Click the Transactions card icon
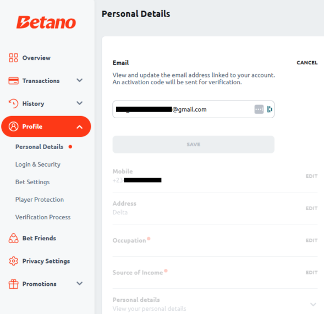This screenshot has height=314, width=324. [13, 81]
